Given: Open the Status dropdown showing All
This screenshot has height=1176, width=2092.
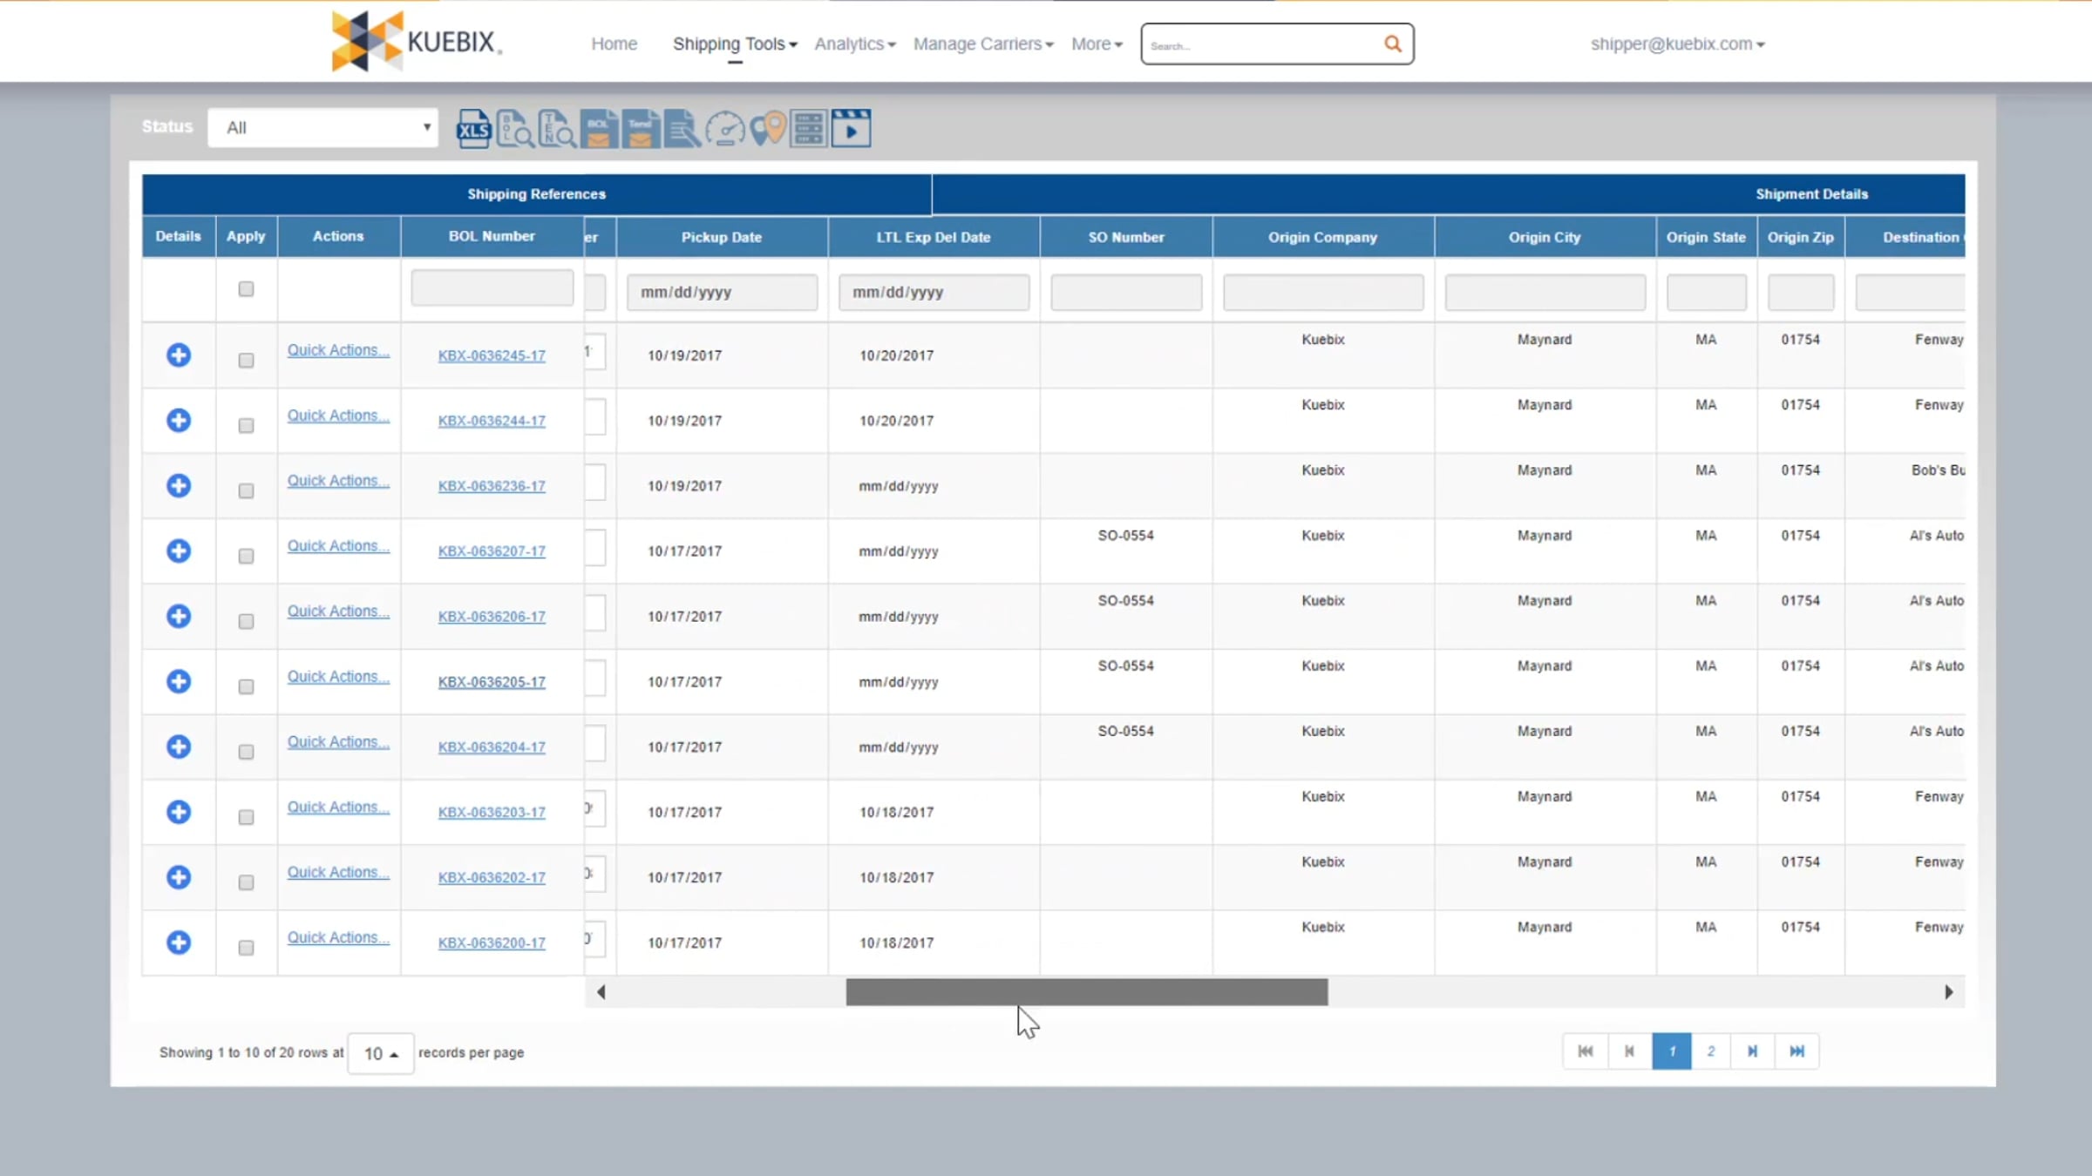Looking at the screenshot, I should click(323, 128).
